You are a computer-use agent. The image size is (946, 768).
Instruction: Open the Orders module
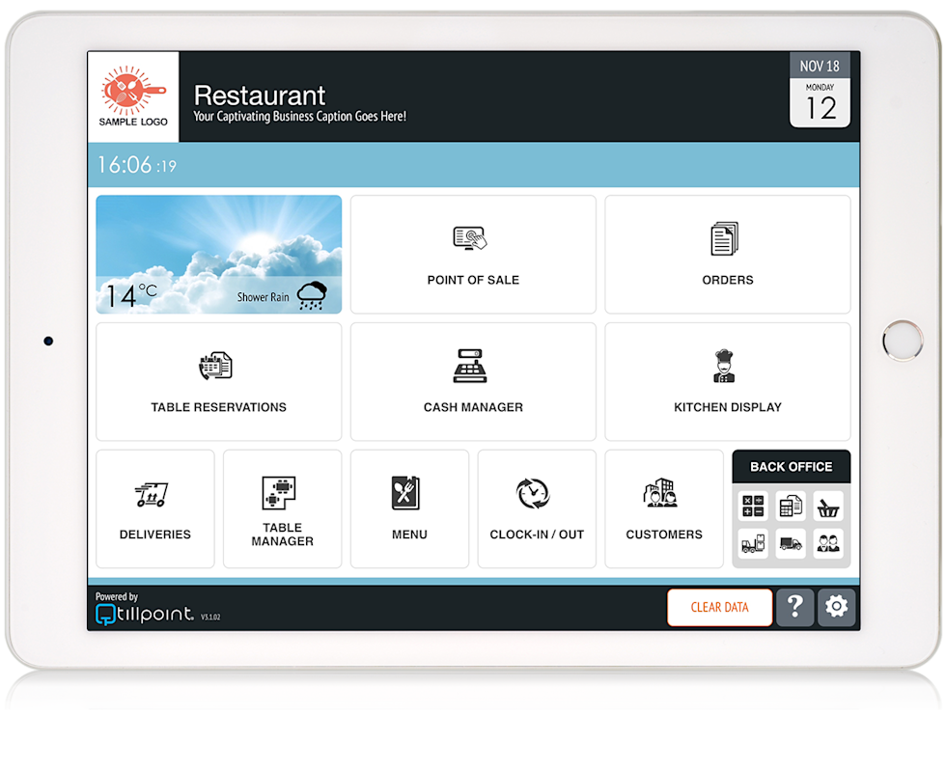click(x=727, y=254)
